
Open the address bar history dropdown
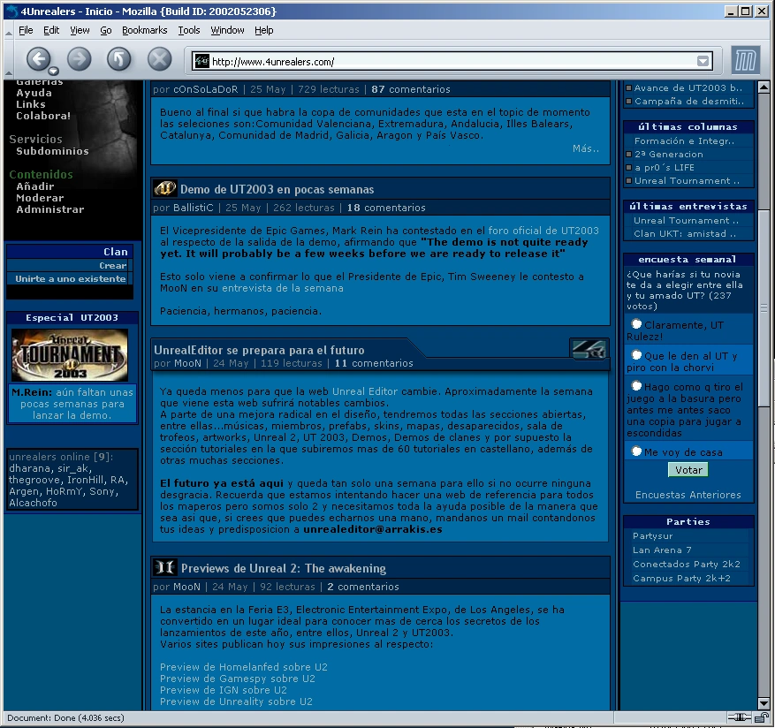coord(702,58)
